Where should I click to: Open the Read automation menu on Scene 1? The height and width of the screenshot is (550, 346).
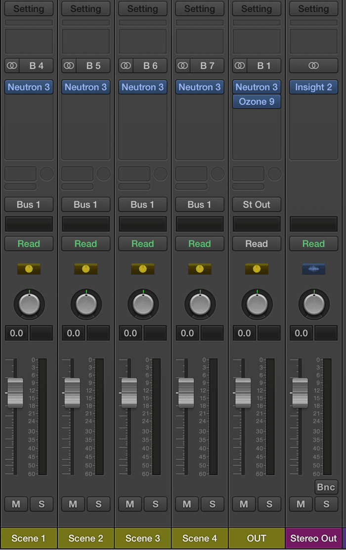tap(29, 244)
